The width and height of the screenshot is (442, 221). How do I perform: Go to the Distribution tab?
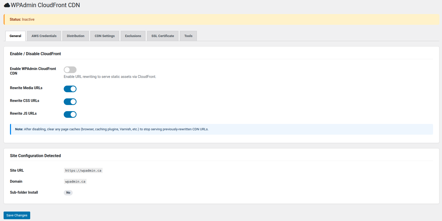[x=76, y=36]
